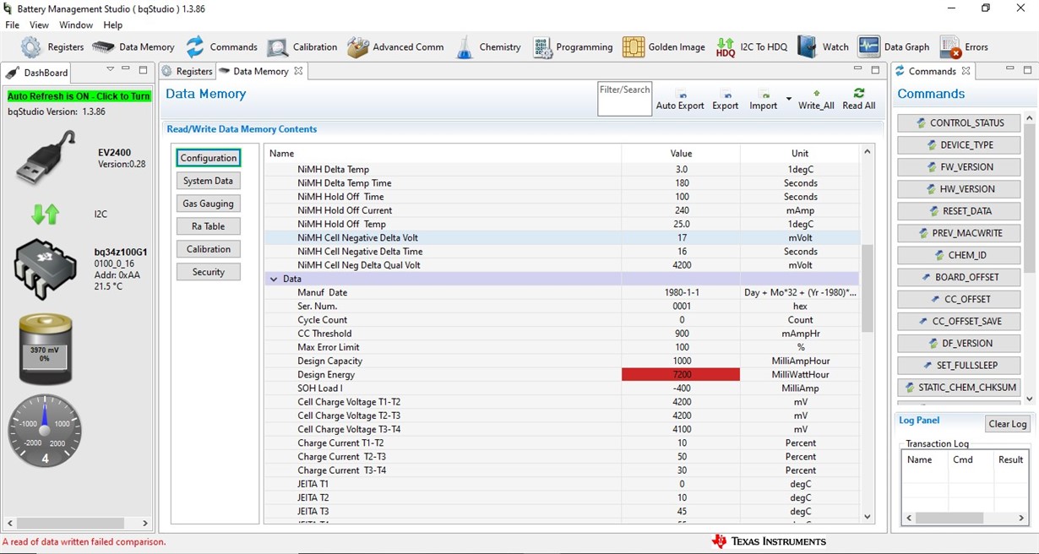Image resolution: width=1039 pixels, height=554 pixels.
Task: Send the SET_FULLSLEEP command
Action: pyautogui.click(x=959, y=366)
